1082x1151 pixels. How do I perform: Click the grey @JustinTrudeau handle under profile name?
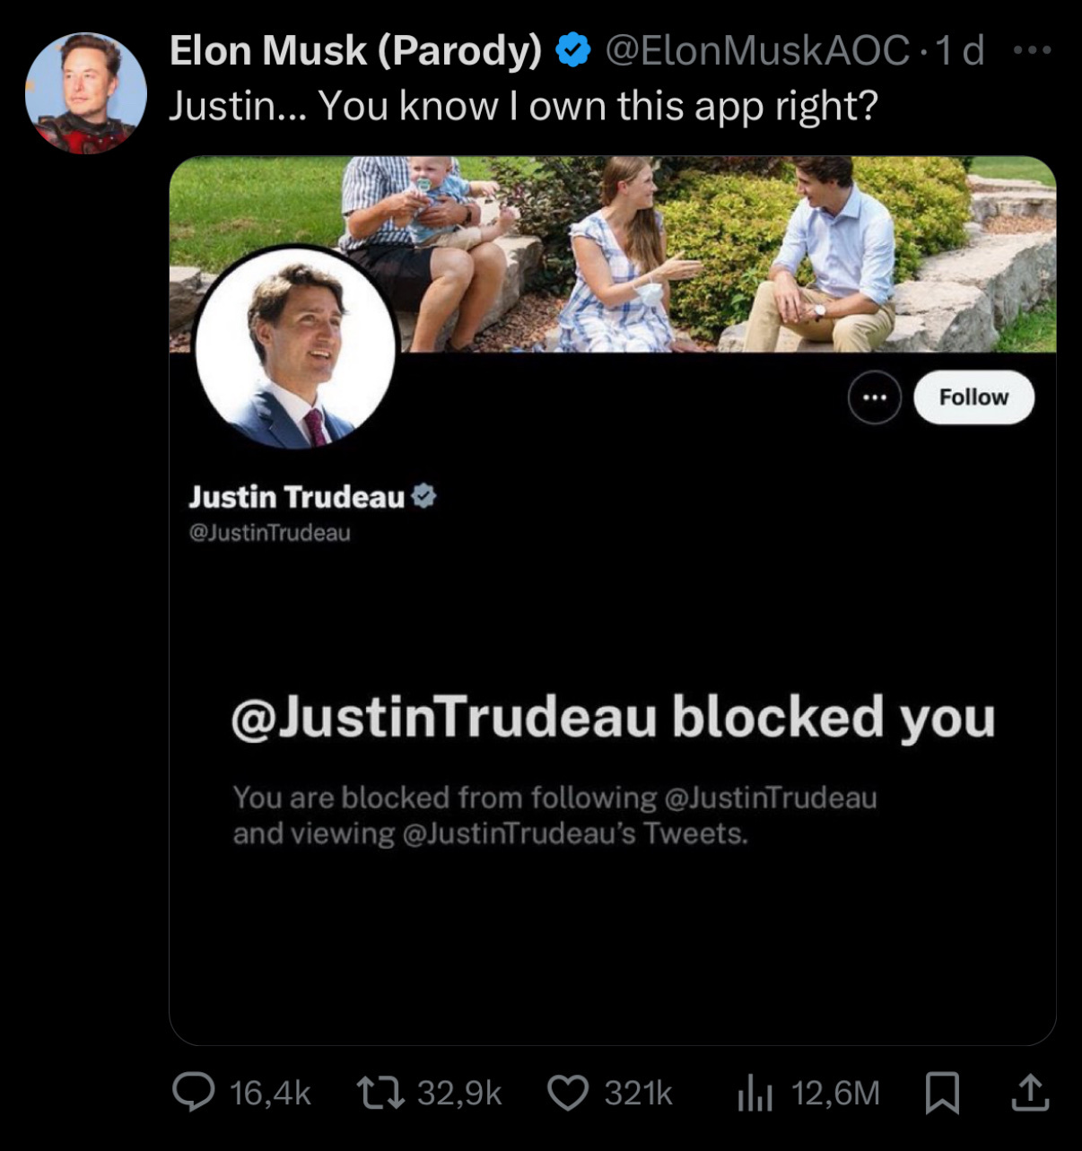pyautogui.click(x=269, y=533)
